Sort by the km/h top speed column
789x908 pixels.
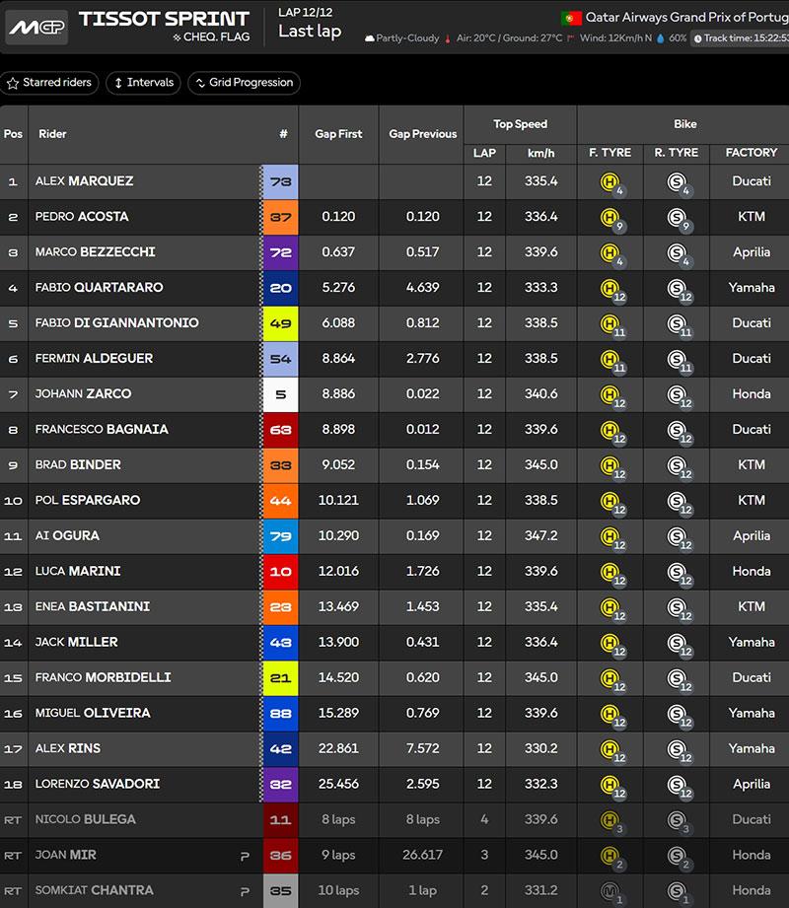tap(541, 153)
